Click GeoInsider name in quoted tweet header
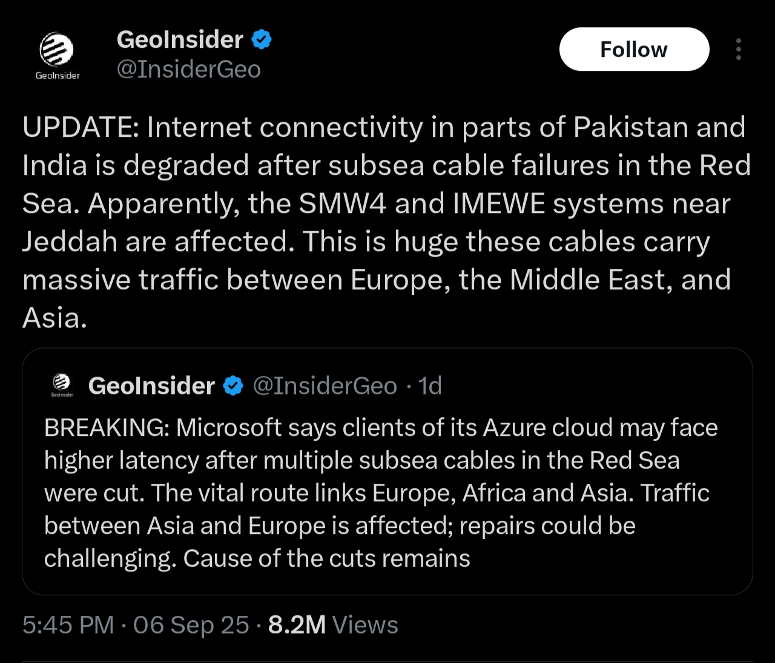Viewport: 775px width, 663px height. [151, 386]
